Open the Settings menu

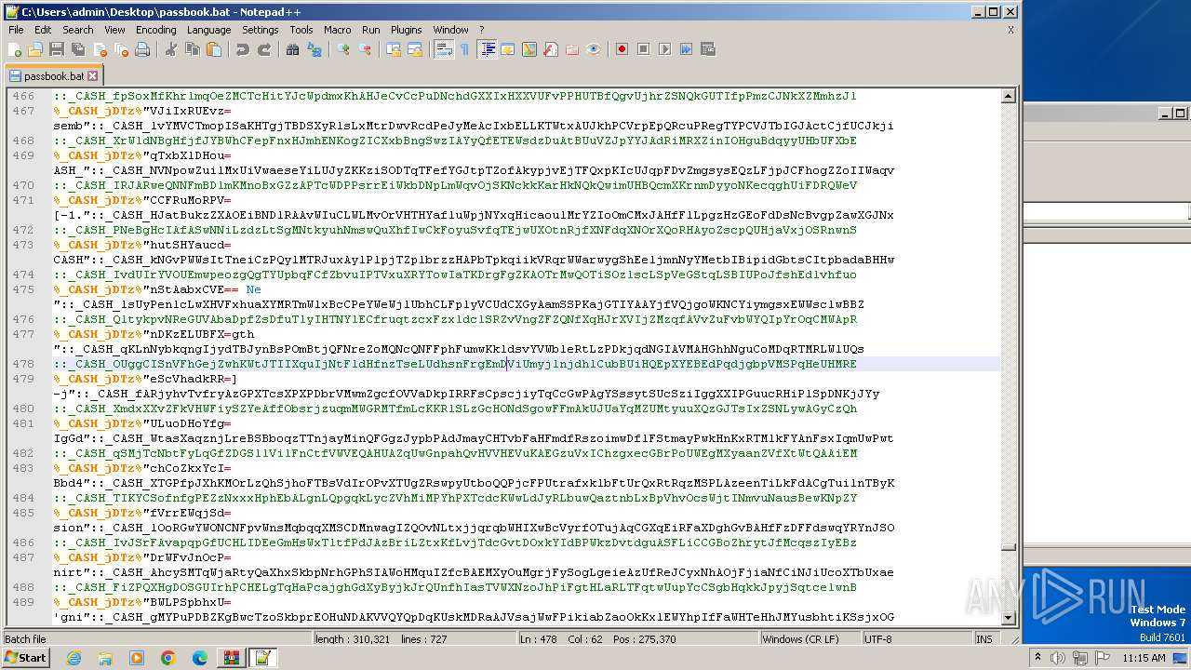click(x=261, y=30)
